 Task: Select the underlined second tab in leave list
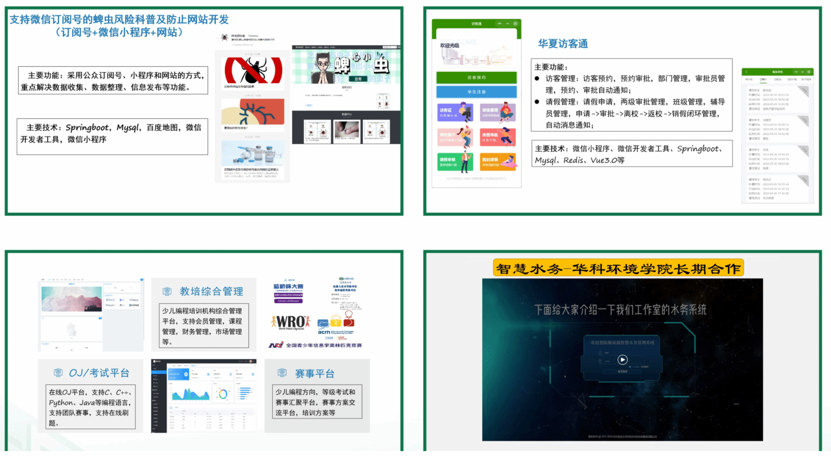tap(763, 80)
